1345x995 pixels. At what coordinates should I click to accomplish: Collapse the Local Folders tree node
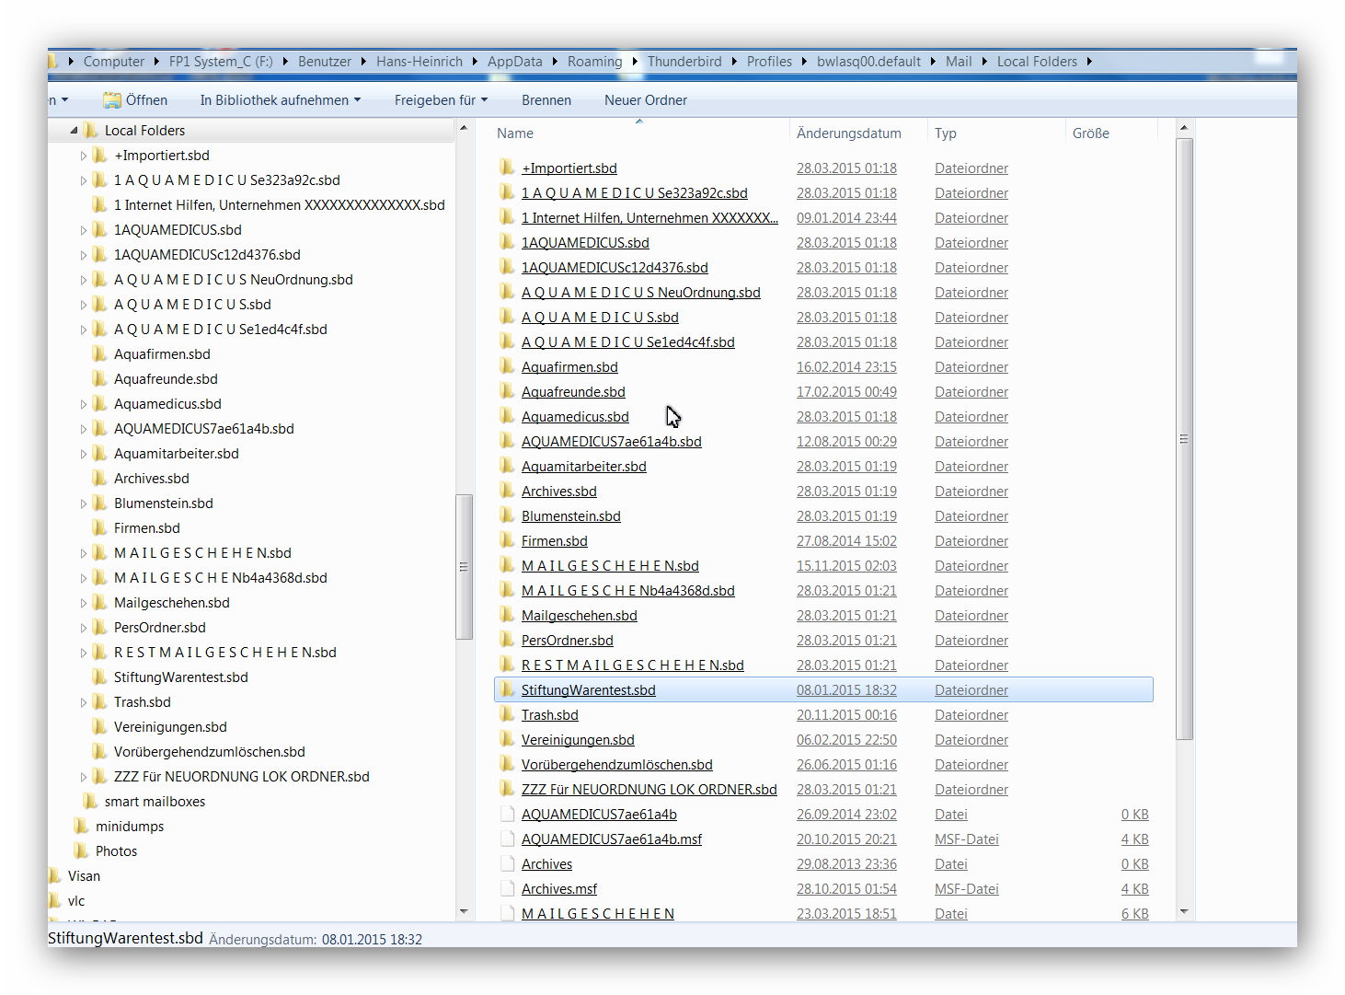click(x=74, y=131)
